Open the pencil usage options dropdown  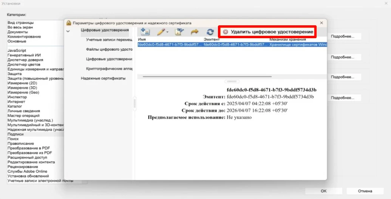point(163,32)
